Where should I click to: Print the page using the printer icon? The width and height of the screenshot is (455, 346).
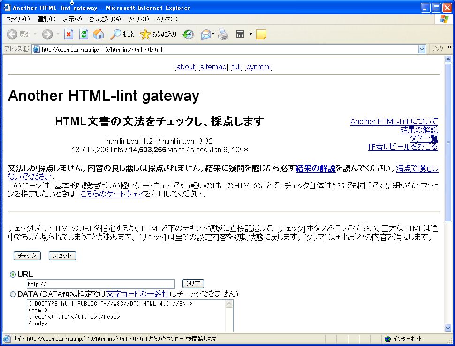click(223, 34)
